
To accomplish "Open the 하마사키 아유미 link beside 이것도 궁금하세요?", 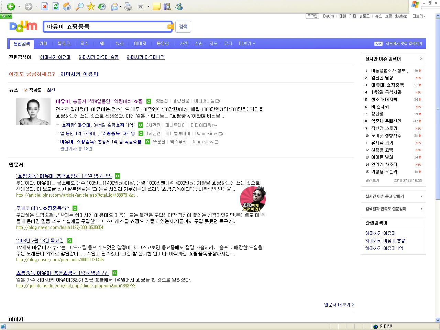I will pos(79,74).
